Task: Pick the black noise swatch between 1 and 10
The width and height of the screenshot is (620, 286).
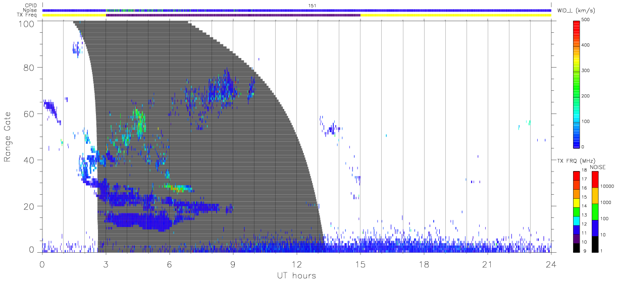Action: click(595, 244)
